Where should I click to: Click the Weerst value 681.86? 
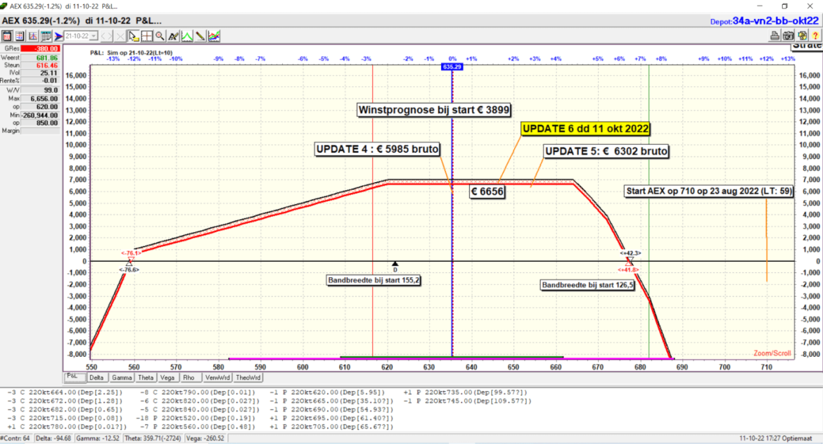[x=40, y=58]
